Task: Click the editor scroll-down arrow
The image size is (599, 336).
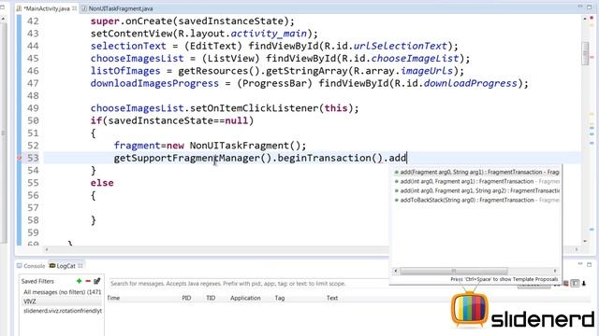Action: [585, 241]
